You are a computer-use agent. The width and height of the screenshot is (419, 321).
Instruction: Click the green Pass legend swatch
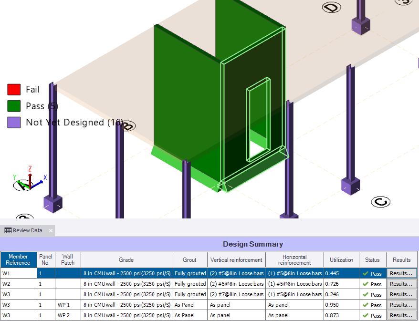[14, 106]
